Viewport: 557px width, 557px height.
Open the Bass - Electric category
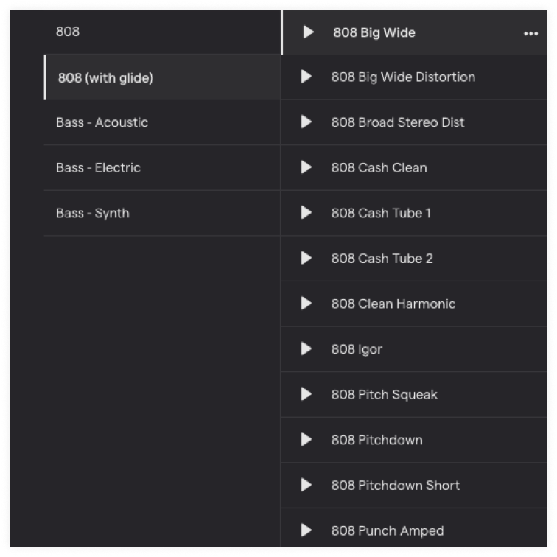tap(162, 168)
